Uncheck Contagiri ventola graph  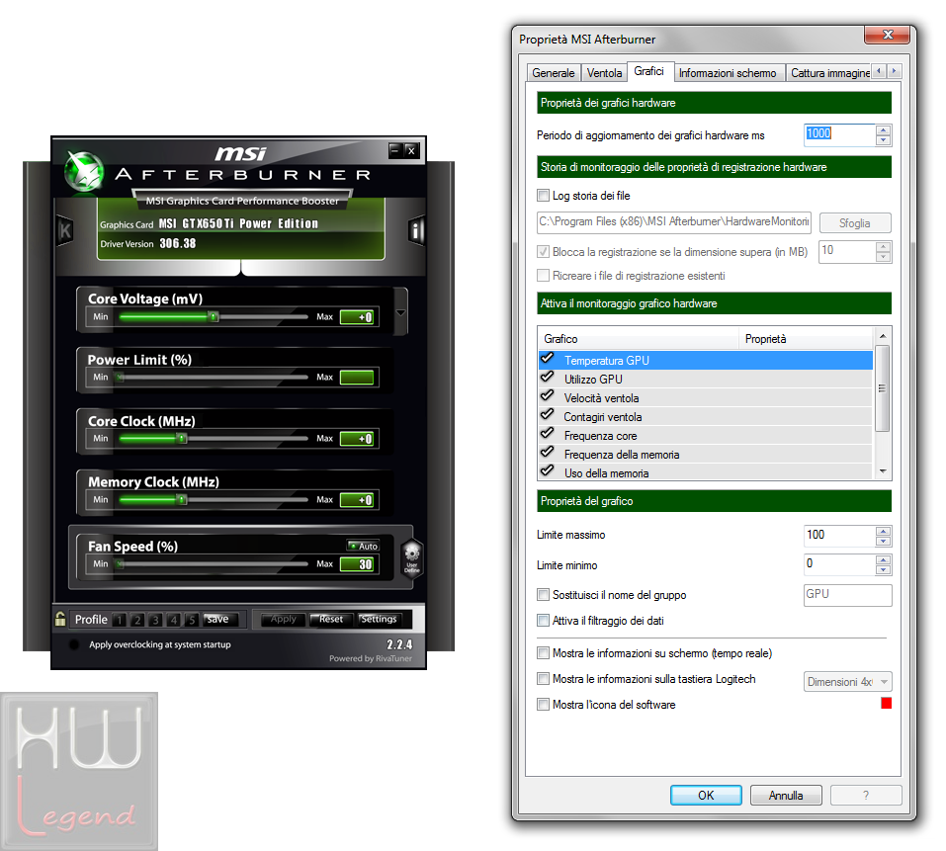click(x=548, y=415)
